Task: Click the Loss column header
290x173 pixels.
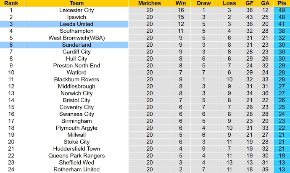Action: pos(229,3)
